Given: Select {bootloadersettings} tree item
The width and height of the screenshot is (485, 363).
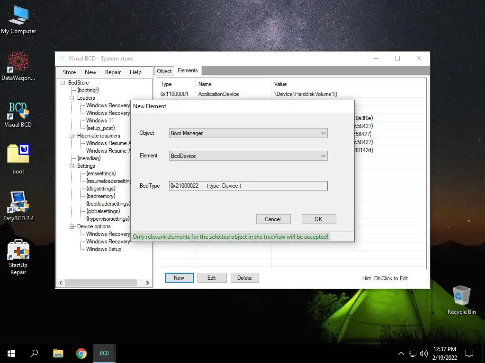Looking at the screenshot, I should [108, 204].
